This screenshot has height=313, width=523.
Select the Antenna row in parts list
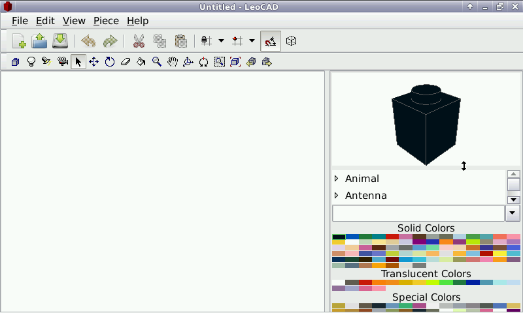coord(419,196)
